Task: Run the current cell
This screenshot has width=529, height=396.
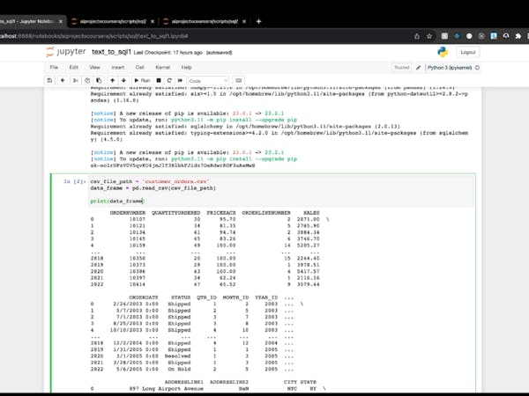Action: click(x=142, y=80)
